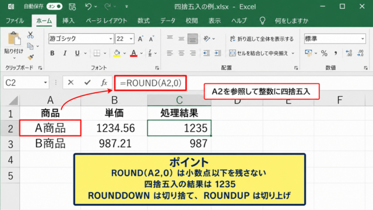
Task: Switch to the 校閲 tab
Action: coord(192,21)
